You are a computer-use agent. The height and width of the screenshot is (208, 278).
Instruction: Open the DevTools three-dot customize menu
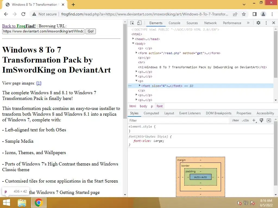(266, 23)
